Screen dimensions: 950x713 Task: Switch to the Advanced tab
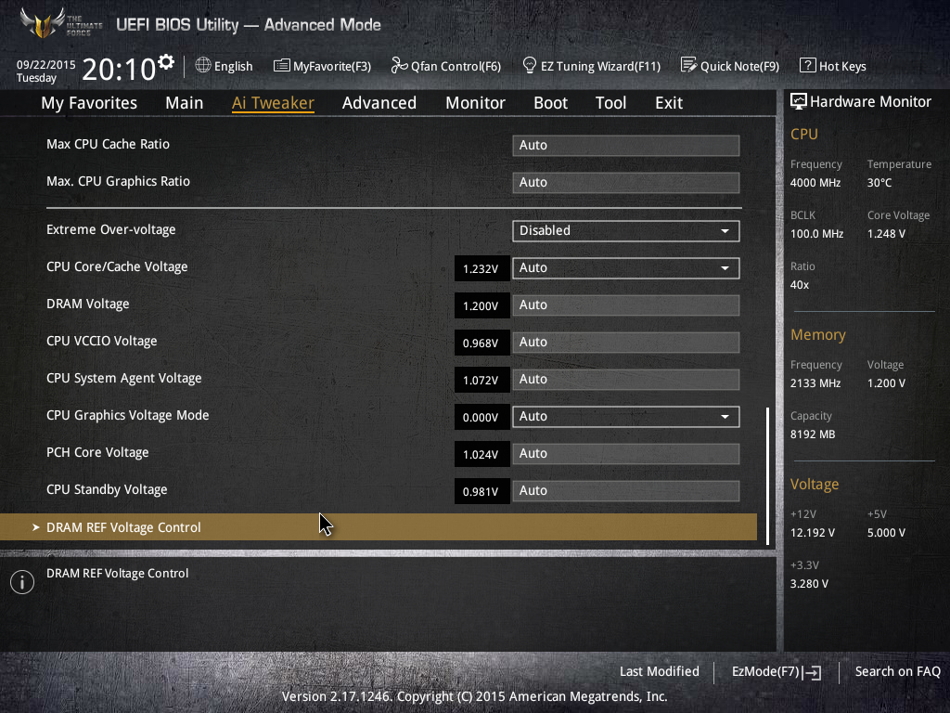(379, 103)
